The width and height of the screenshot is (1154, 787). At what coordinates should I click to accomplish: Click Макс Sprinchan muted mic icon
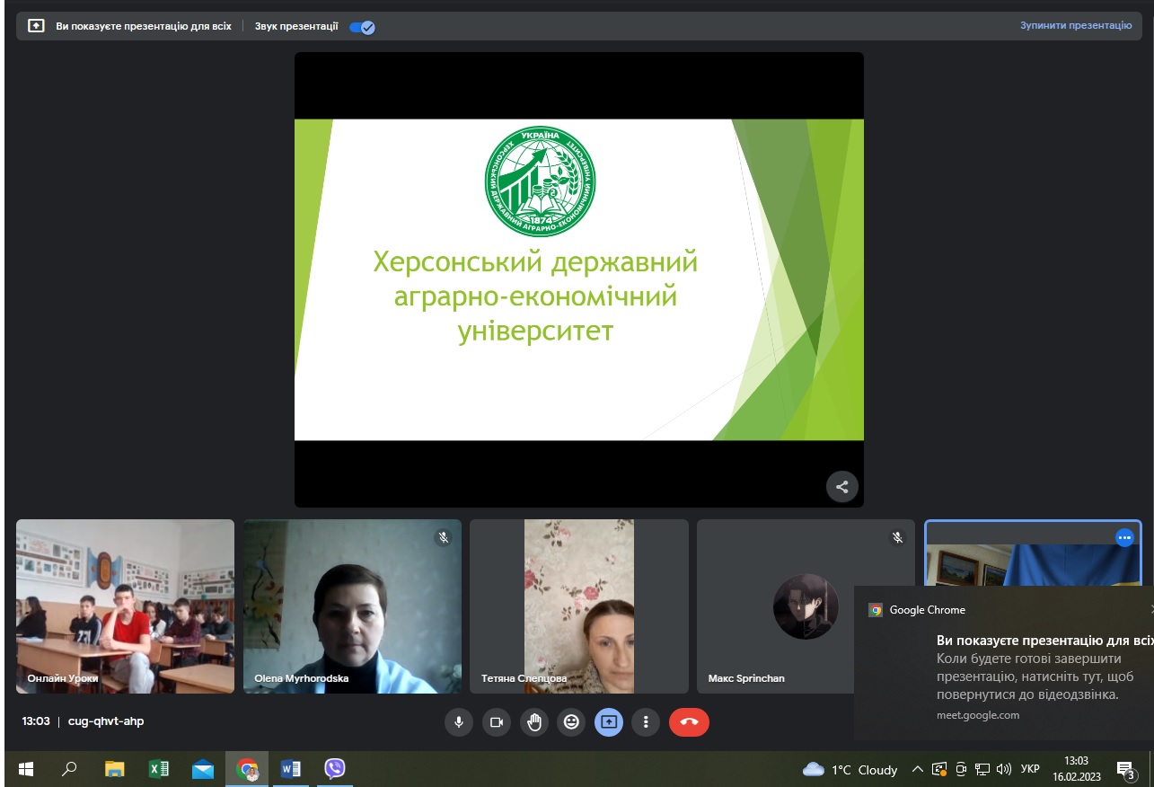coord(896,537)
